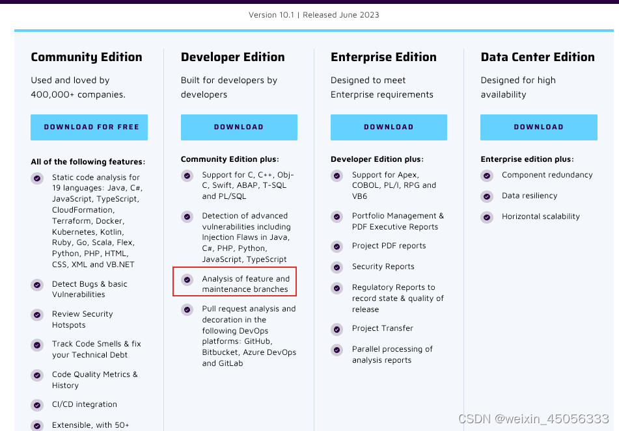Download the Developer Edition
Screen dimensions: 619x431
pos(240,127)
